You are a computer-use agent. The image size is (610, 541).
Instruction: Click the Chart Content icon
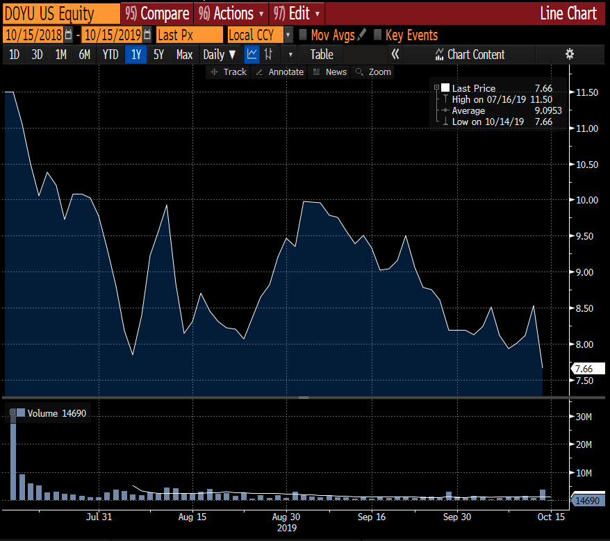click(x=439, y=54)
